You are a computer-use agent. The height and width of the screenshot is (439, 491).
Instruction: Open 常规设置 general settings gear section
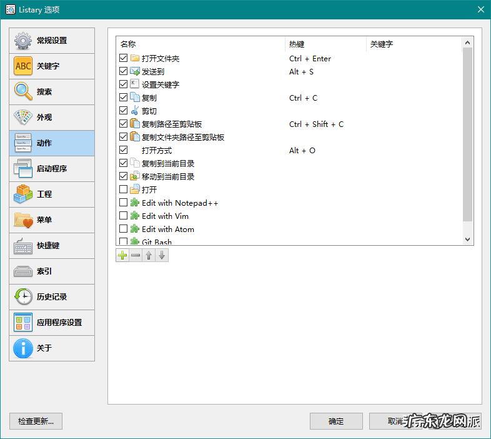(52, 41)
